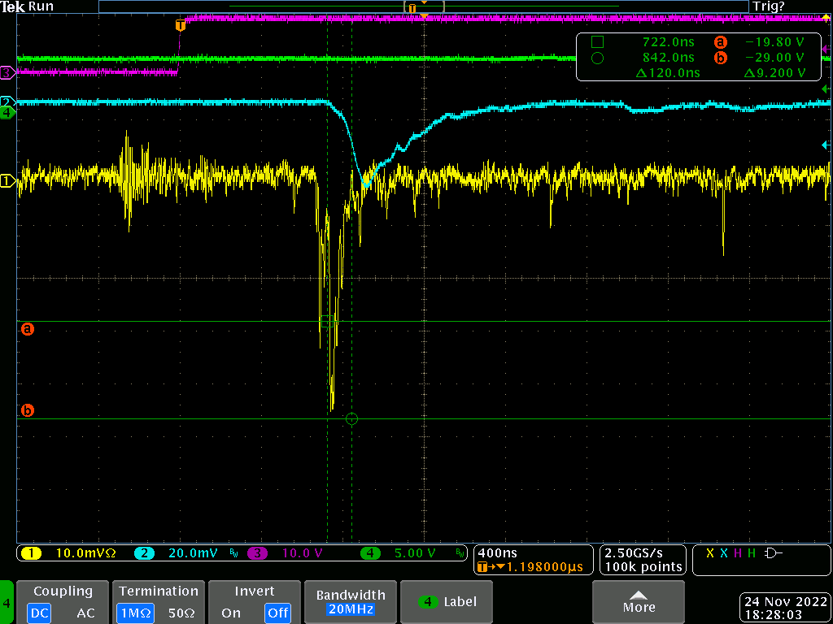833x624 pixels.
Task: Select the cursor a horizontal marker
Action: [x=27, y=330]
